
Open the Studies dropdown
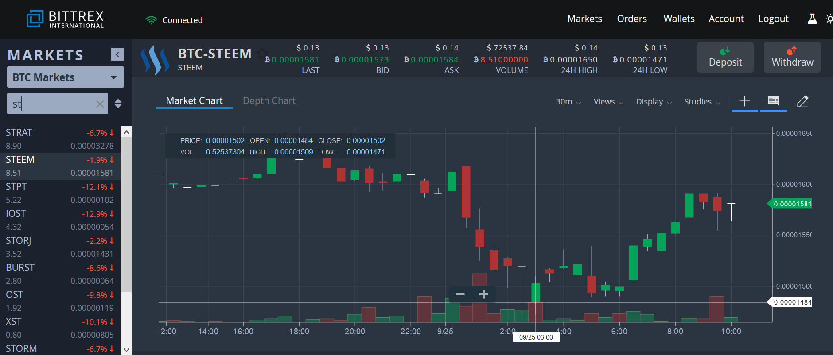click(702, 102)
